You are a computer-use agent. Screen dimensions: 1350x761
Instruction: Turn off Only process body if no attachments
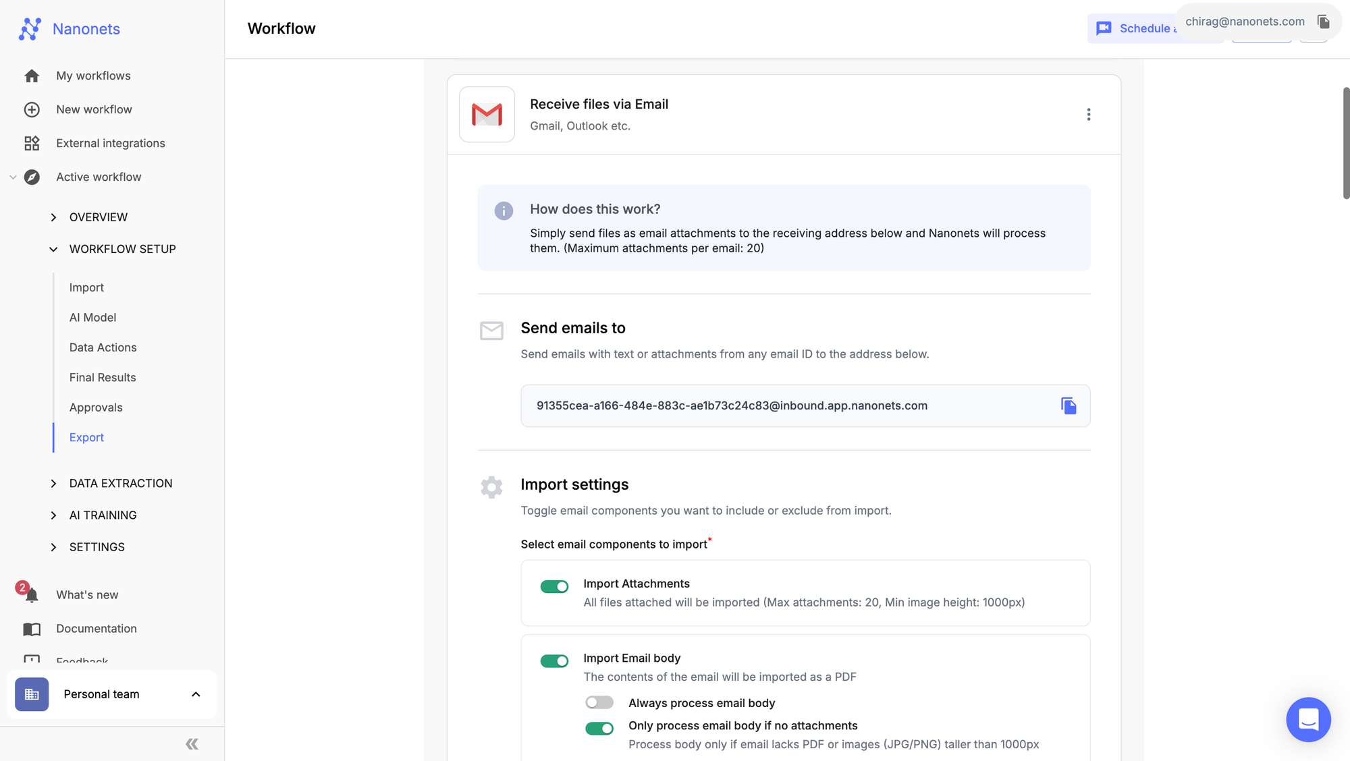click(x=599, y=728)
